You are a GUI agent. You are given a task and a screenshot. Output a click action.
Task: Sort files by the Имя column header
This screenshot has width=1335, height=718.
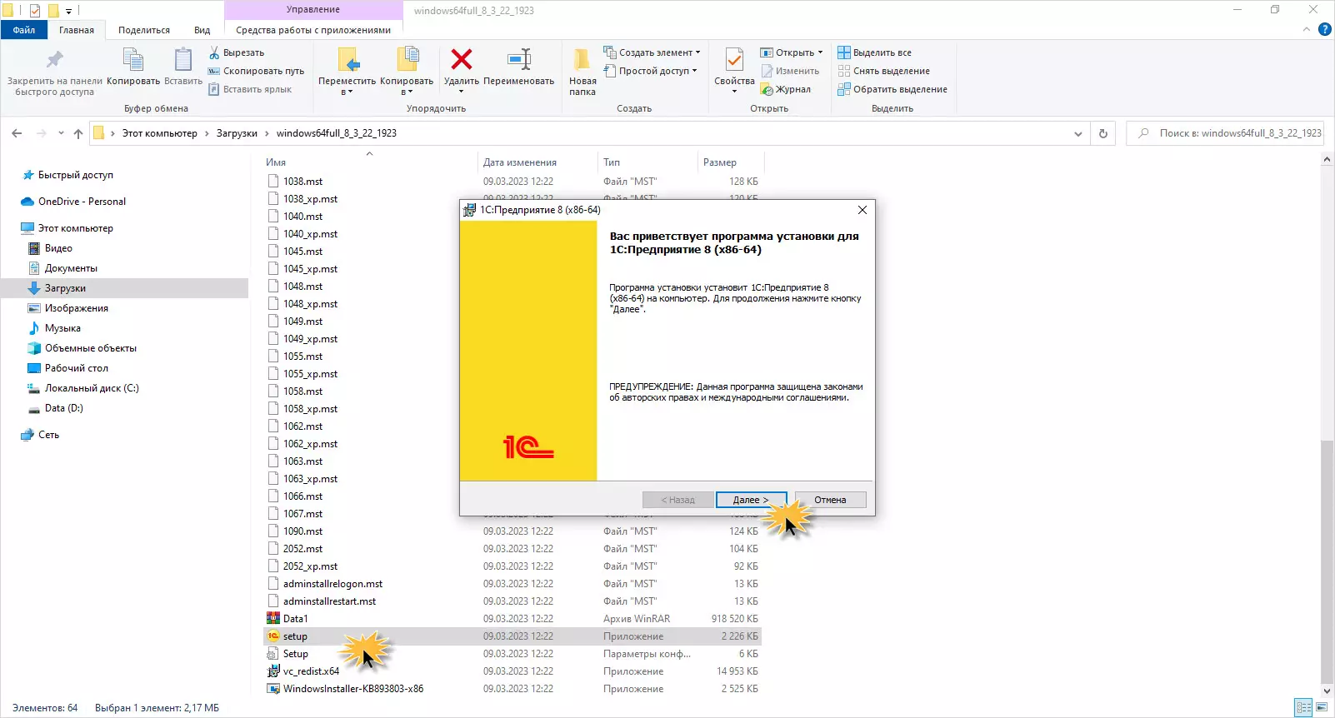[369, 162]
